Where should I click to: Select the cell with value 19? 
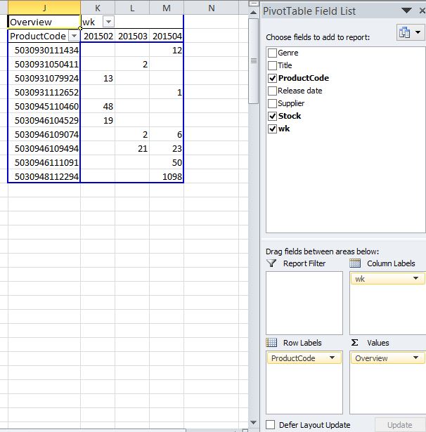[x=98, y=120]
